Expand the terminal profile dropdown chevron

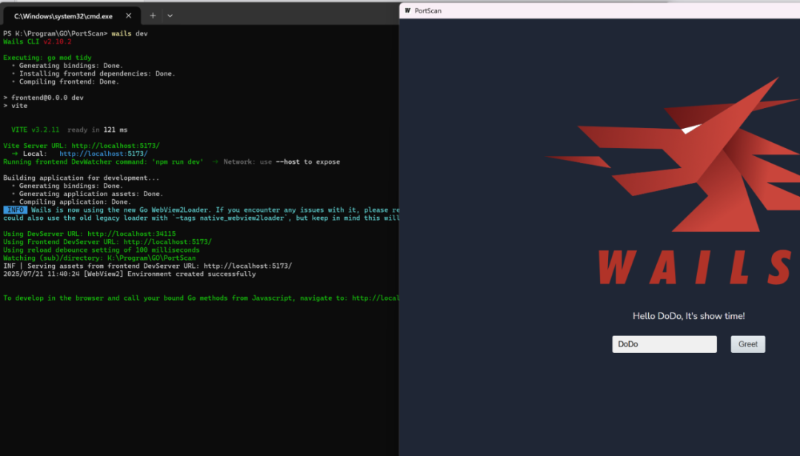click(x=170, y=16)
